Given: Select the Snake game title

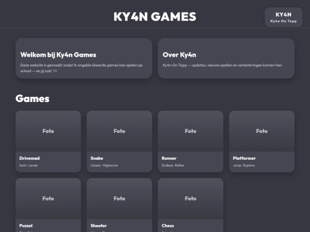Looking at the screenshot, I should click(97, 158).
